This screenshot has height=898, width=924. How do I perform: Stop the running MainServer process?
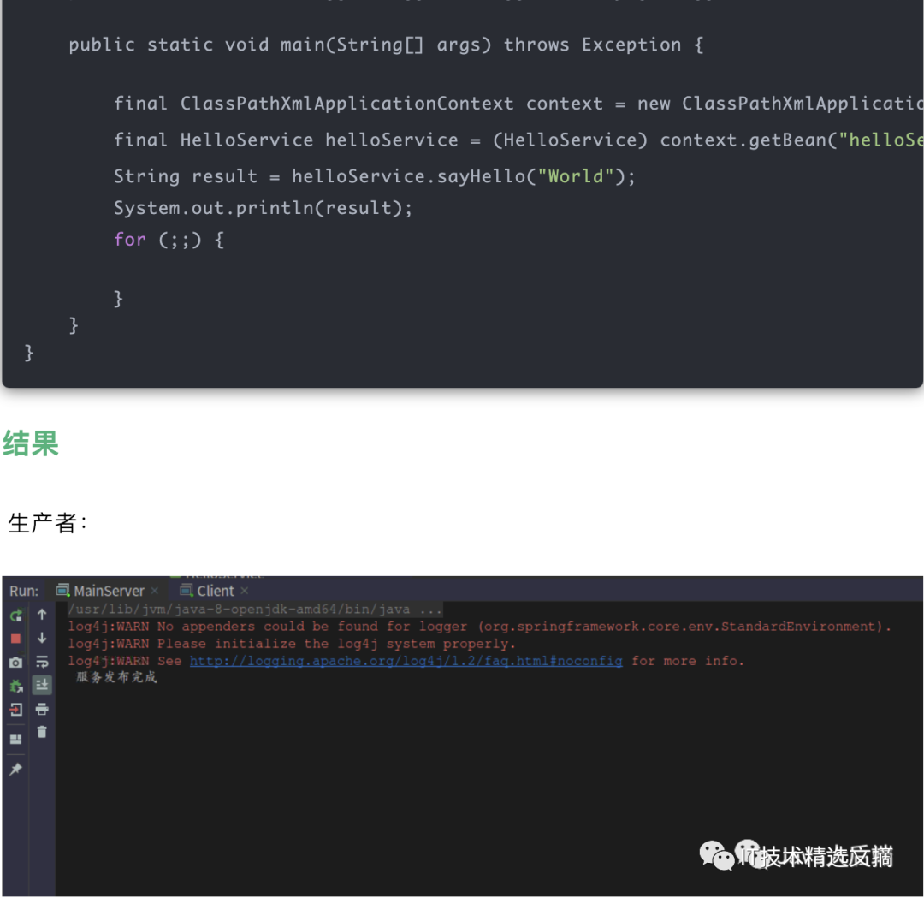[16, 639]
